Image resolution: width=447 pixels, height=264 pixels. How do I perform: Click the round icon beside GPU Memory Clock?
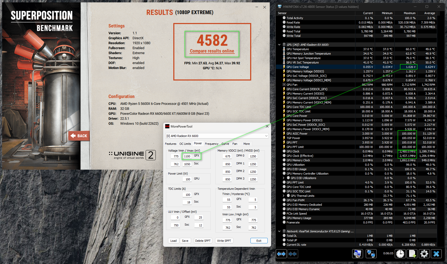pos(284,160)
